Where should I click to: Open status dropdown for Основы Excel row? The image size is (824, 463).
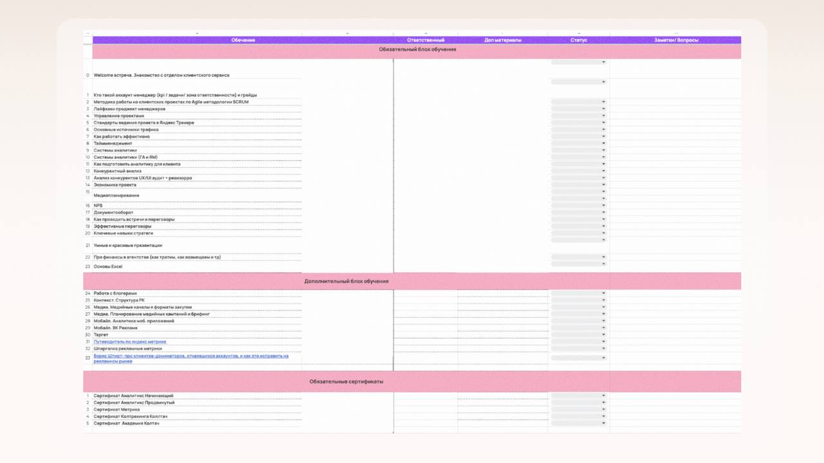578,264
